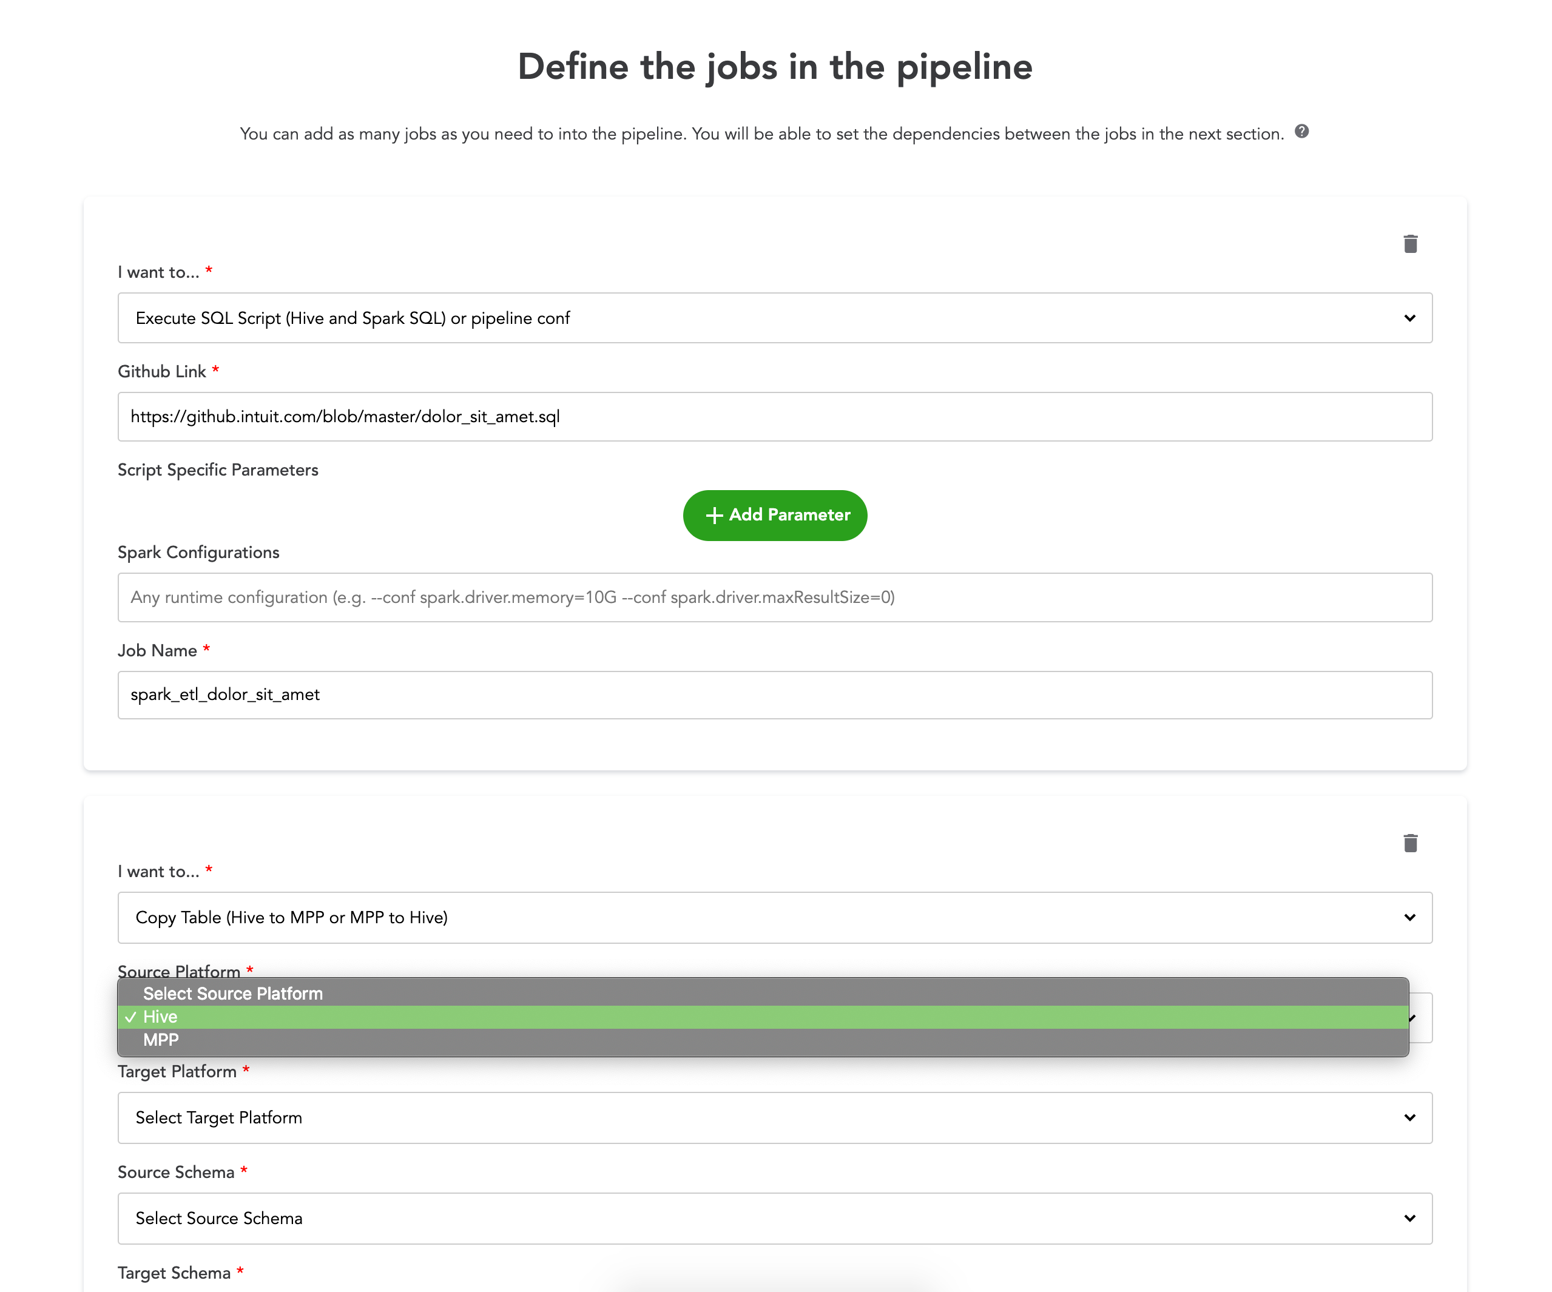Delete the Copy Table job via trash icon
Screen dimensions: 1552x1292
(1410, 843)
